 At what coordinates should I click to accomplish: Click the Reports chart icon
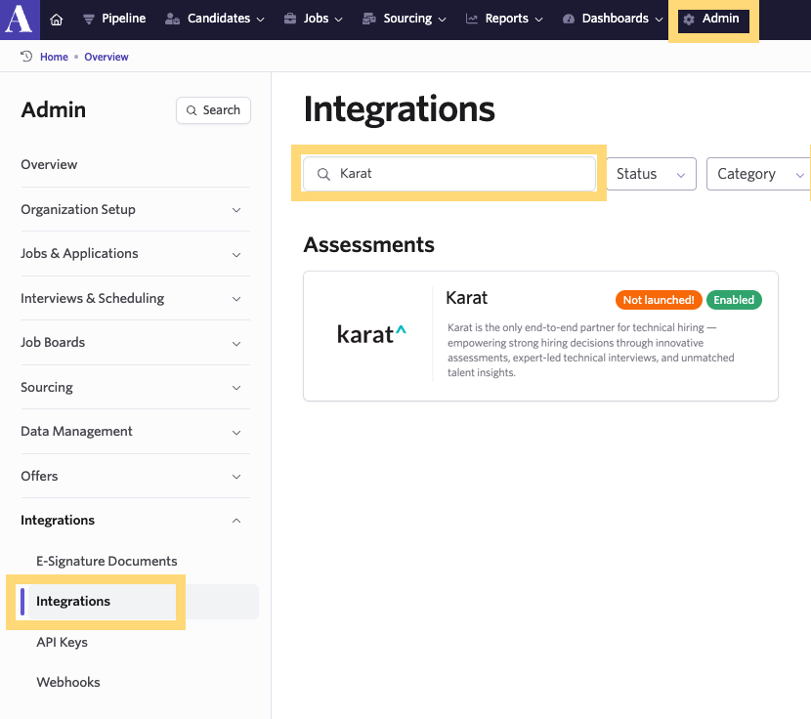472,20
